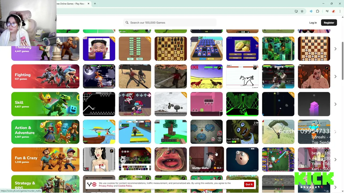Image resolution: width=344 pixels, height=193 pixels.
Task: Click the Log in link
Action: pyautogui.click(x=313, y=23)
